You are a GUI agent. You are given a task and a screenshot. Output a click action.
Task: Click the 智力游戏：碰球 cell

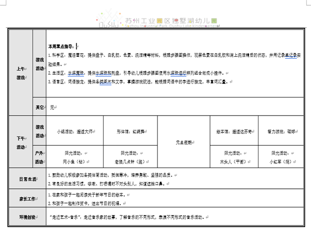click(281, 131)
